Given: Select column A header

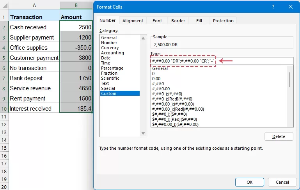Looking at the screenshot, I should (34, 5).
